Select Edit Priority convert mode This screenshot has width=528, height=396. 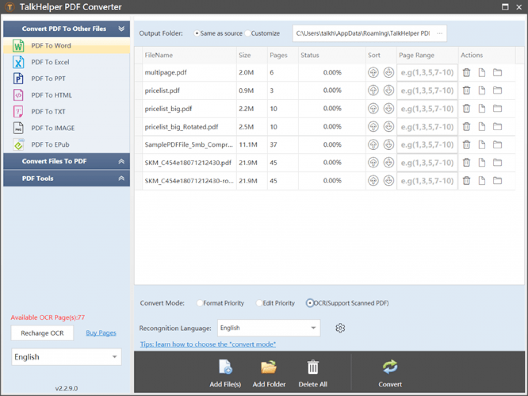click(259, 303)
